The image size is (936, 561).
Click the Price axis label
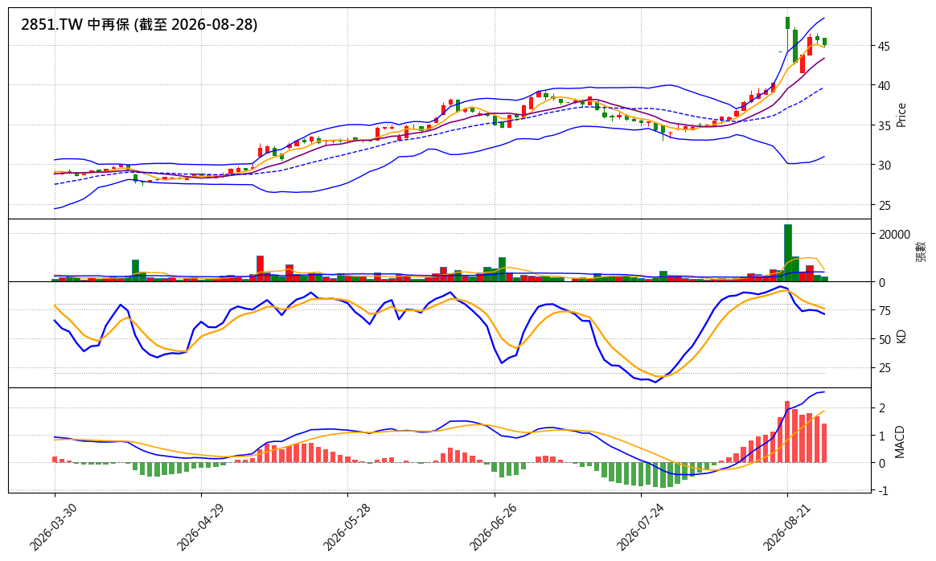901,115
